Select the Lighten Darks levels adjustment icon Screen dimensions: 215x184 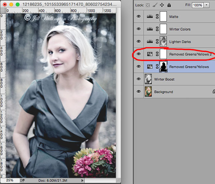150,42
